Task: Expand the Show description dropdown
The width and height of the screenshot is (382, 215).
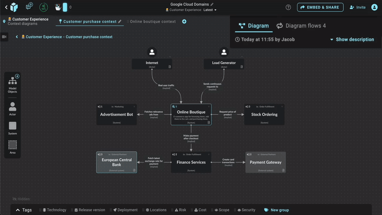Action: (x=352, y=40)
